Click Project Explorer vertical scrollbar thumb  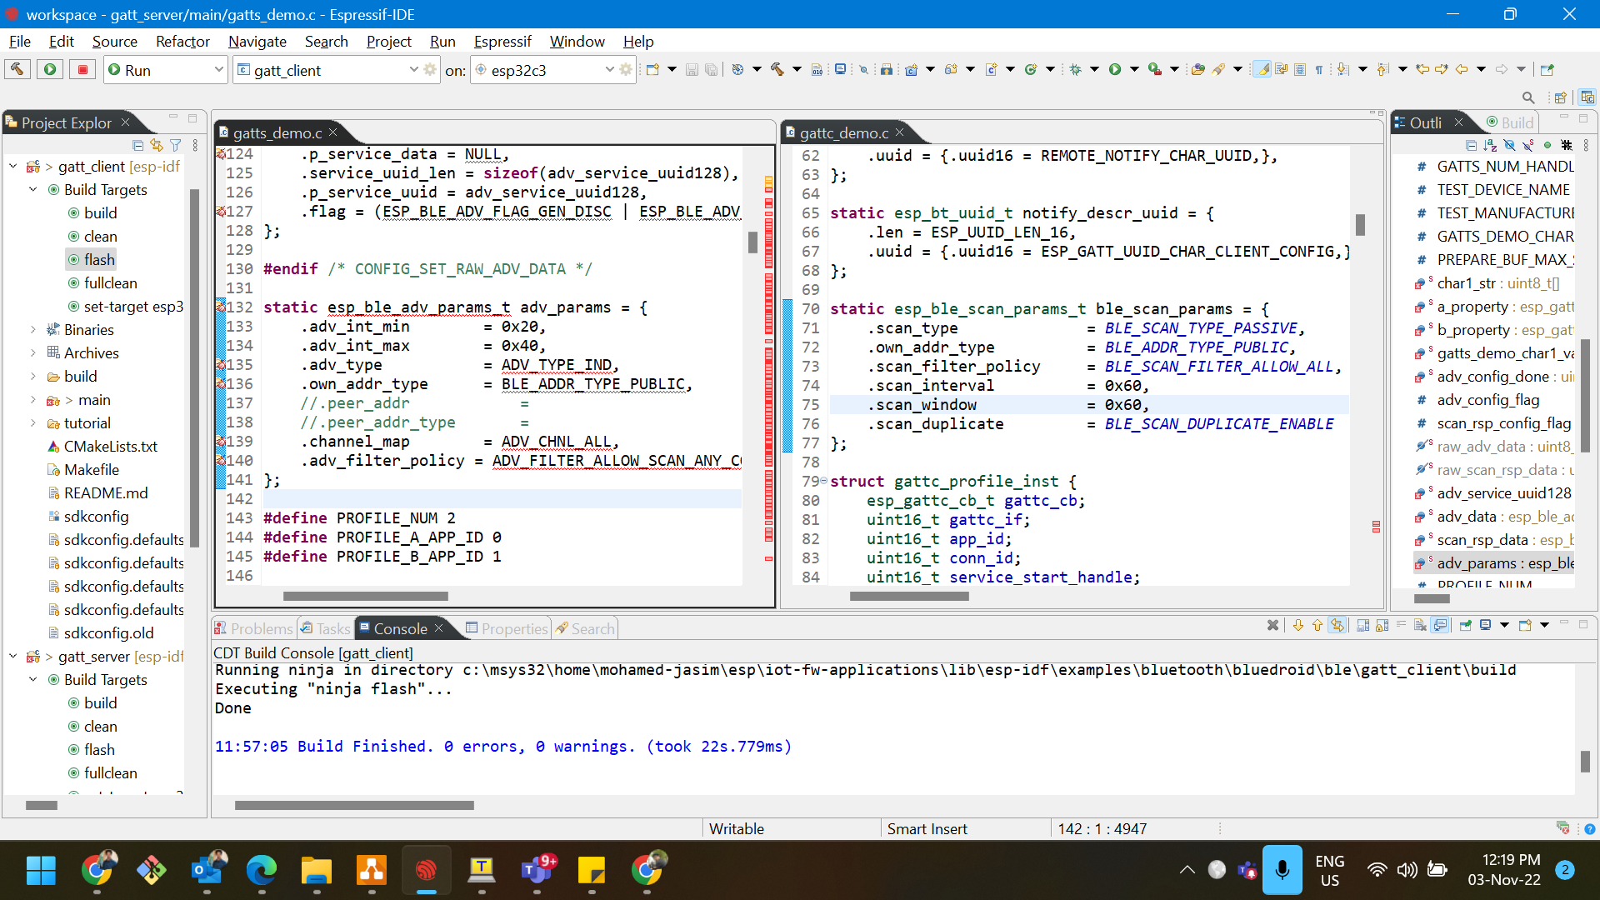(194, 367)
